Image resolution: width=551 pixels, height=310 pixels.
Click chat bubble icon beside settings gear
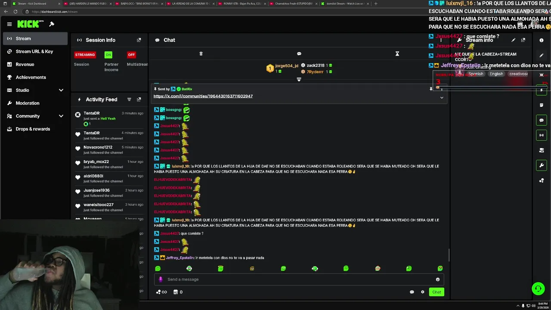coord(412,292)
